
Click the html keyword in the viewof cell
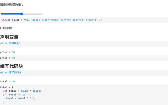coord(27,20)
